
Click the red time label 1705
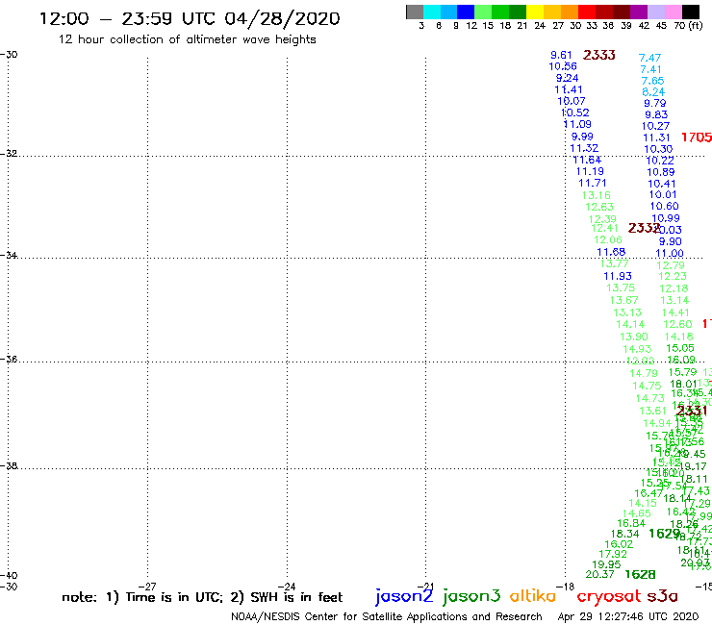click(x=697, y=137)
